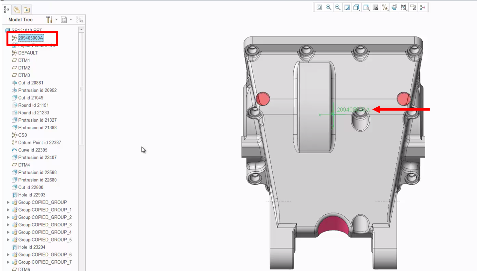Click the Hole id 22903 feature icon
Screen dimensions: 477x271
14,195
